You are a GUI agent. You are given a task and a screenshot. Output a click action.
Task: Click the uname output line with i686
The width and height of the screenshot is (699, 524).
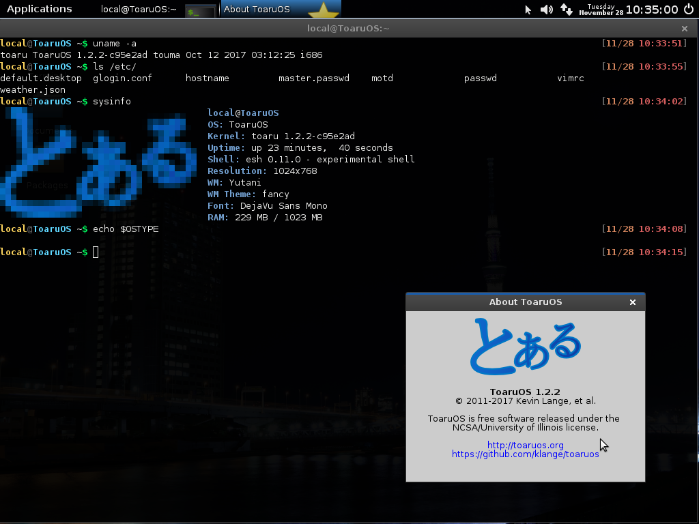[x=161, y=55]
